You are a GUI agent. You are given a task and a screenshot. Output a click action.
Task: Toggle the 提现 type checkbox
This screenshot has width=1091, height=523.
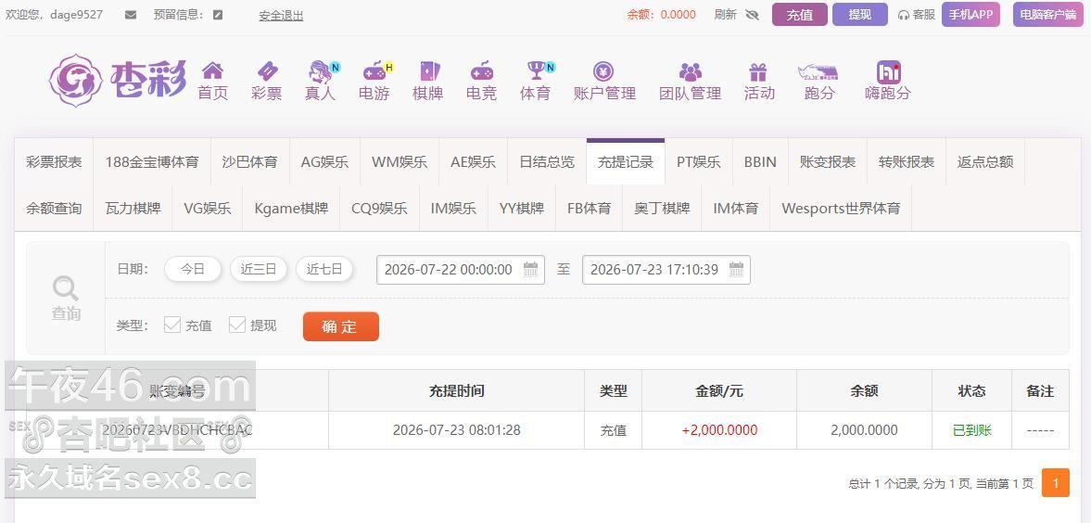pyautogui.click(x=237, y=325)
